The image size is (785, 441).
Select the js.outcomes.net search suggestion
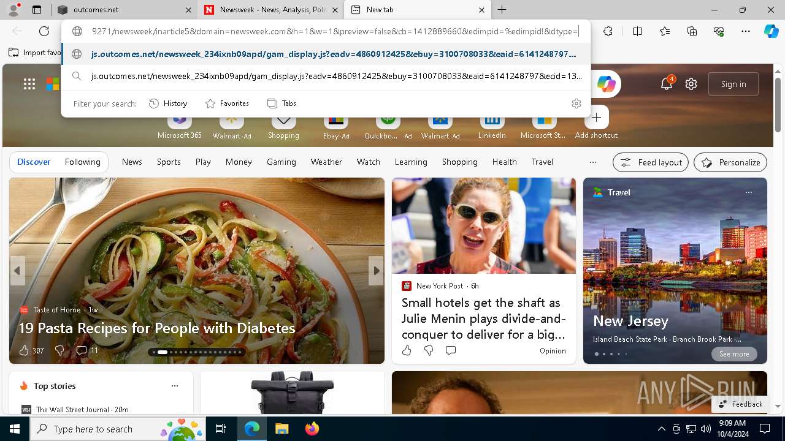[326, 76]
